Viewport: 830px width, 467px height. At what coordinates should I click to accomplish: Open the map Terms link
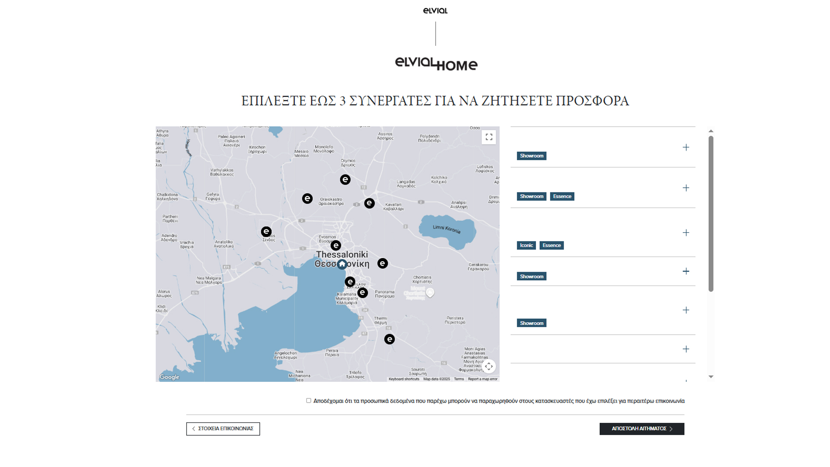tap(459, 379)
